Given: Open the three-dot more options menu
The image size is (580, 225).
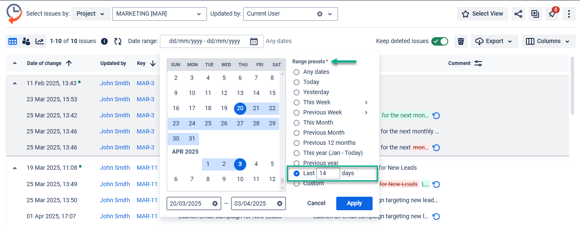Looking at the screenshot, I should [569, 14].
